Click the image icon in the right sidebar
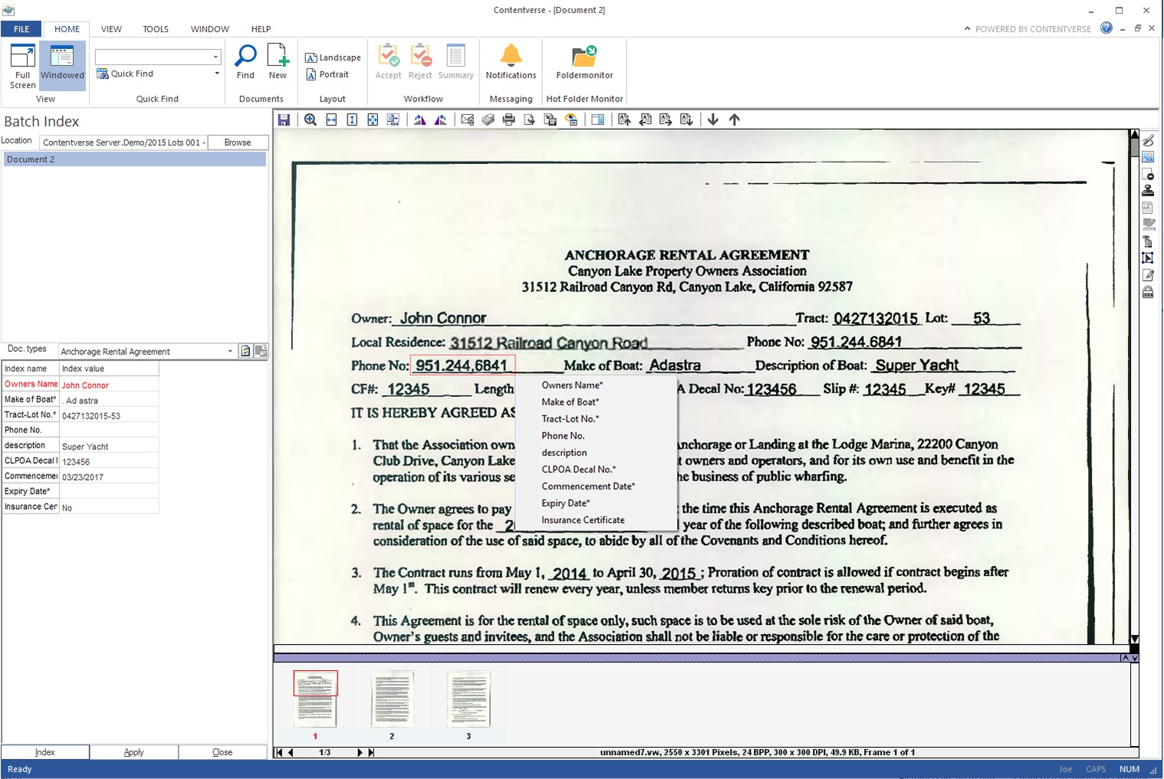Image resolution: width=1164 pixels, height=779 pixels. (1148, 156)
